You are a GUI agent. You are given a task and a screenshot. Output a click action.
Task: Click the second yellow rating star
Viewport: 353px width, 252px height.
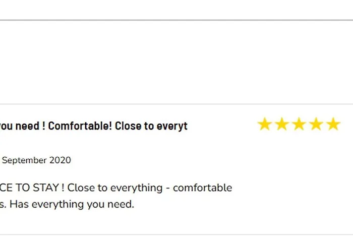point(282,124)
